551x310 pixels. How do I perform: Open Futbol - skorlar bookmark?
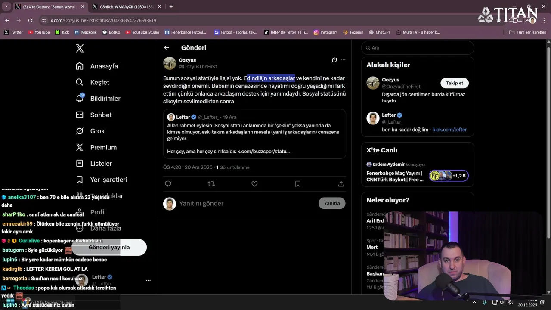235,32
